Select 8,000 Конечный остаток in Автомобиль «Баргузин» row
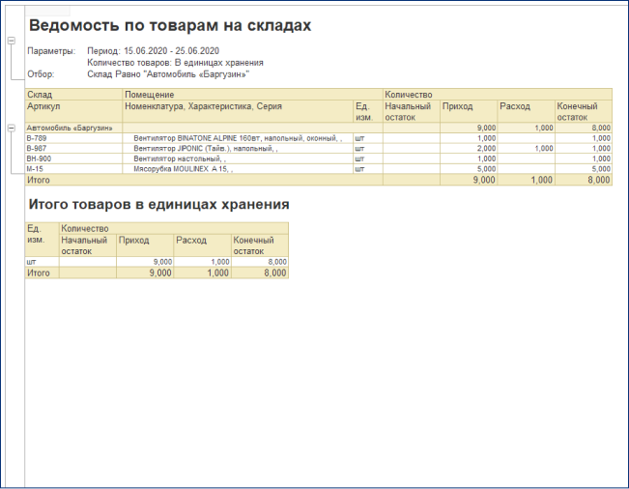 pos(584,128)
